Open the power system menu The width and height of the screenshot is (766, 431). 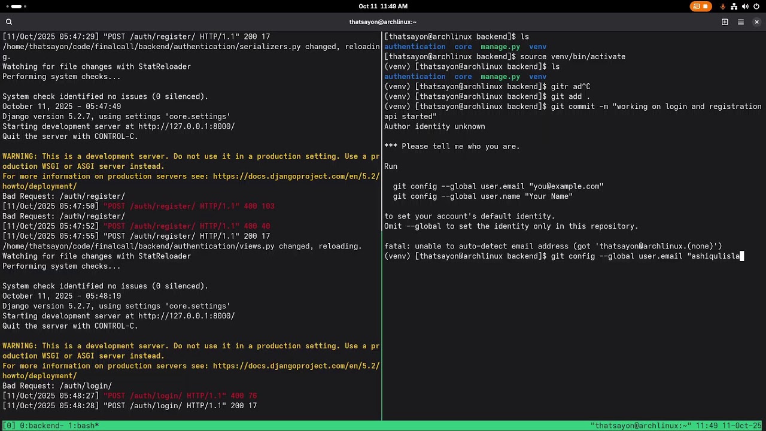pos(756,7)
